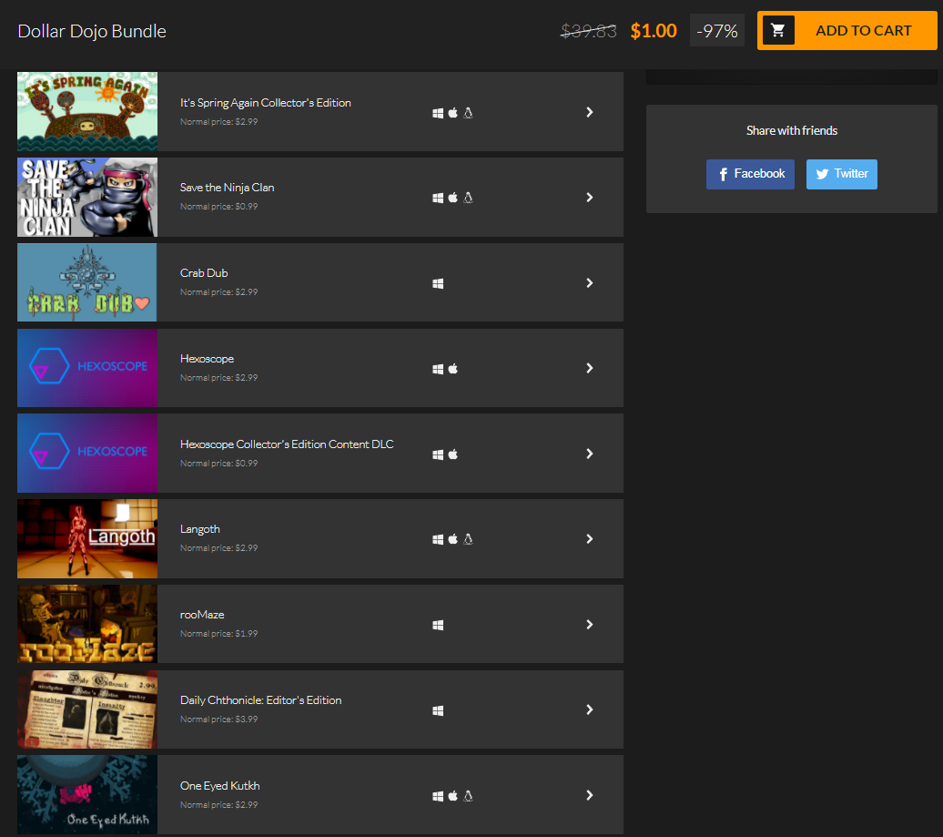Click Windows icon for It's Spring Again
This screenshot has width=943, height=837.
pyautogui.click(x=438, y=113)
